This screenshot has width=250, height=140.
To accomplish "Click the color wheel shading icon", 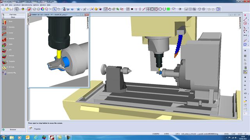I will 43,9.
